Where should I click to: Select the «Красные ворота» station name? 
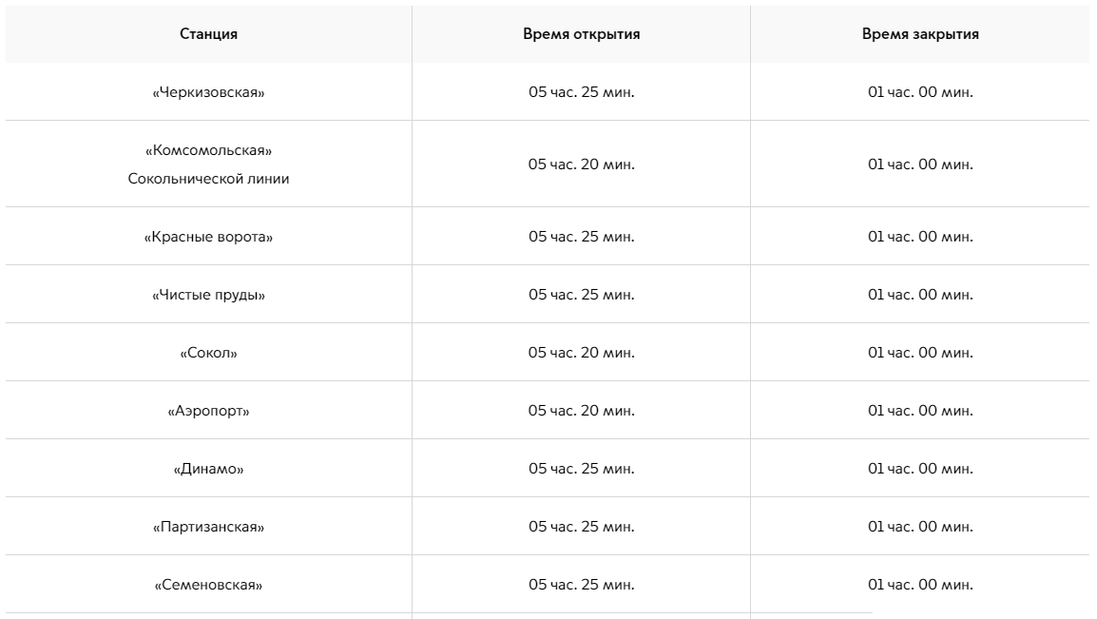(208, 237)
